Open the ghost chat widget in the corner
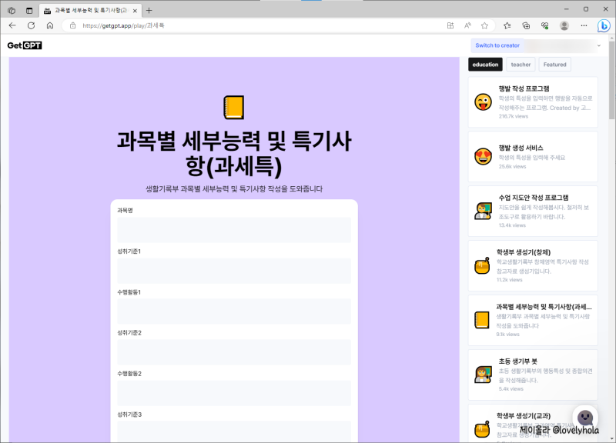Viewport: 616px width, 443px height. pyautogui.click(x=585, y=419)
